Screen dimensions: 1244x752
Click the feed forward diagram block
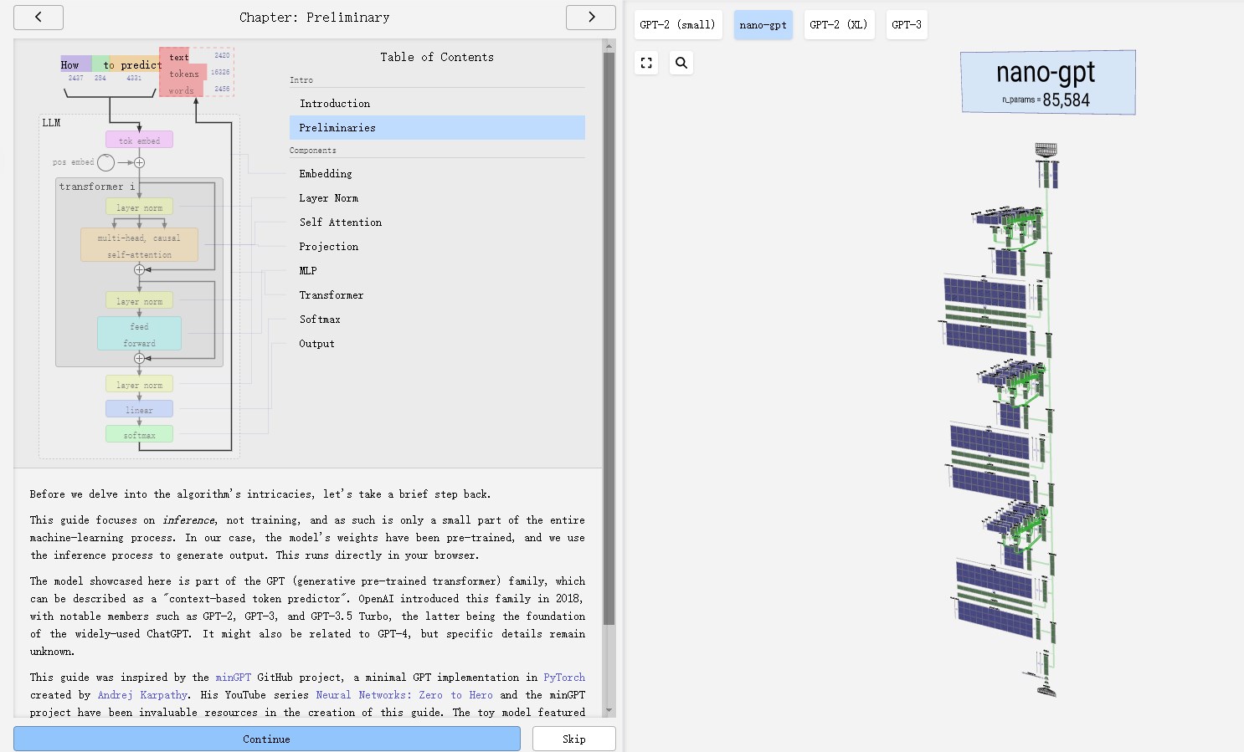[x=139, y=334]
